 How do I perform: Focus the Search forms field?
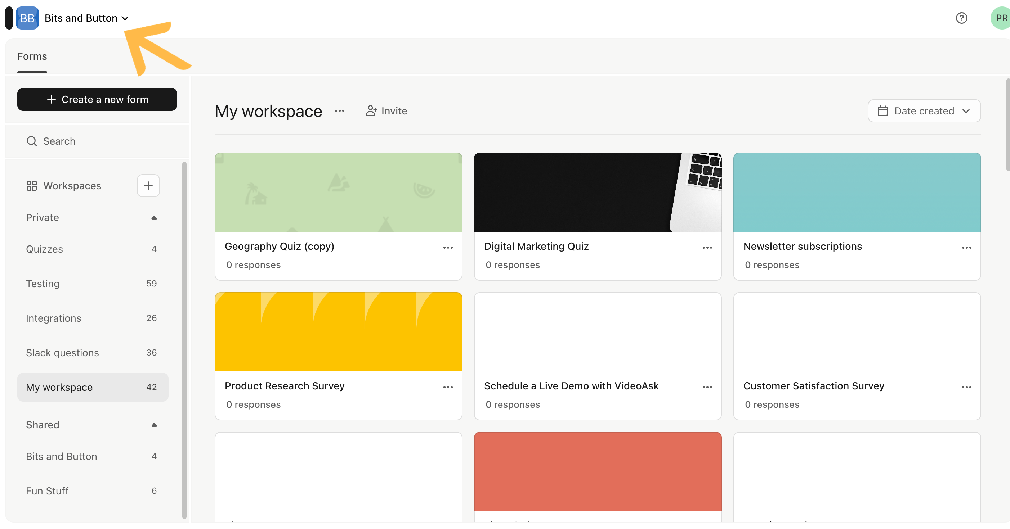(x=97, y=141)
